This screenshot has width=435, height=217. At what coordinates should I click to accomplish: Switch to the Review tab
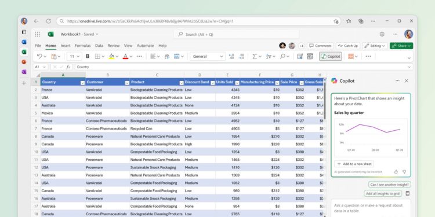114,46
